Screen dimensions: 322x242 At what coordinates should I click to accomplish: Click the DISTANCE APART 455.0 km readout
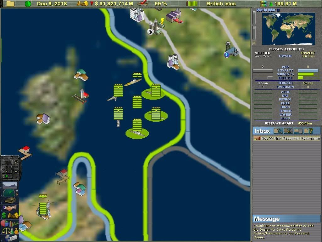288,124
